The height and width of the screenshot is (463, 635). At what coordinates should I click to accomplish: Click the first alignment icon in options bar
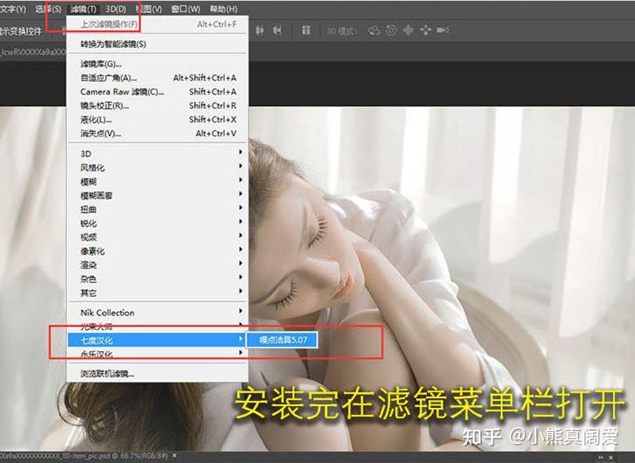click(260, 30)
